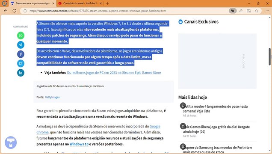Click the COMPARTILHE label
The width and height of the screenshot is (272, 154).
[21, 27]
